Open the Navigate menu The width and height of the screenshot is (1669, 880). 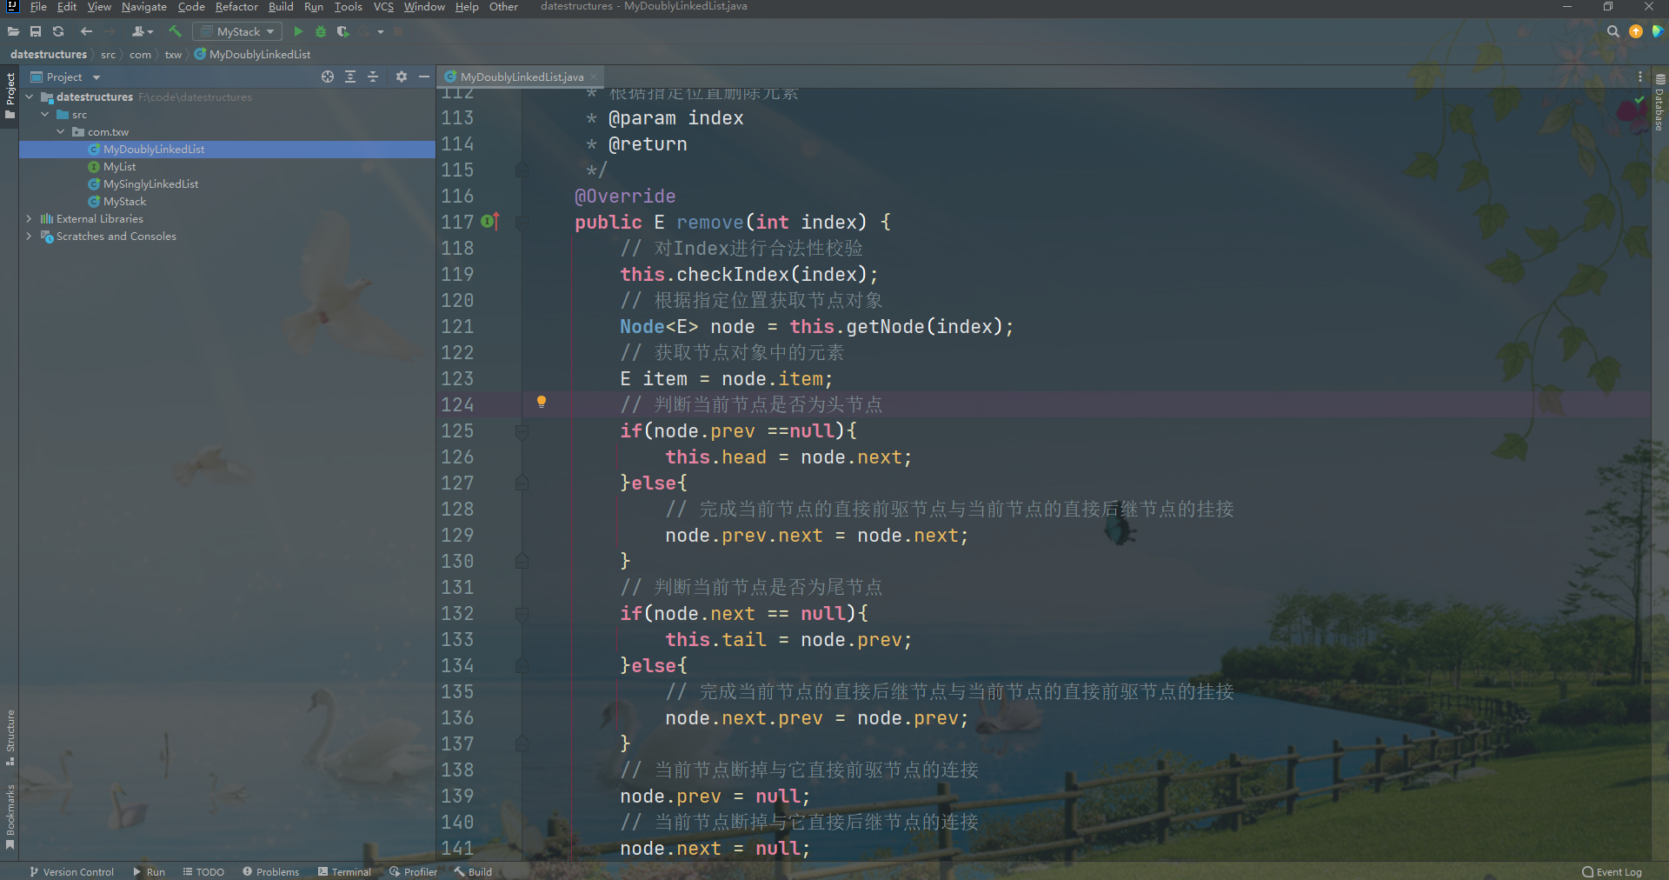coord(144,7)
